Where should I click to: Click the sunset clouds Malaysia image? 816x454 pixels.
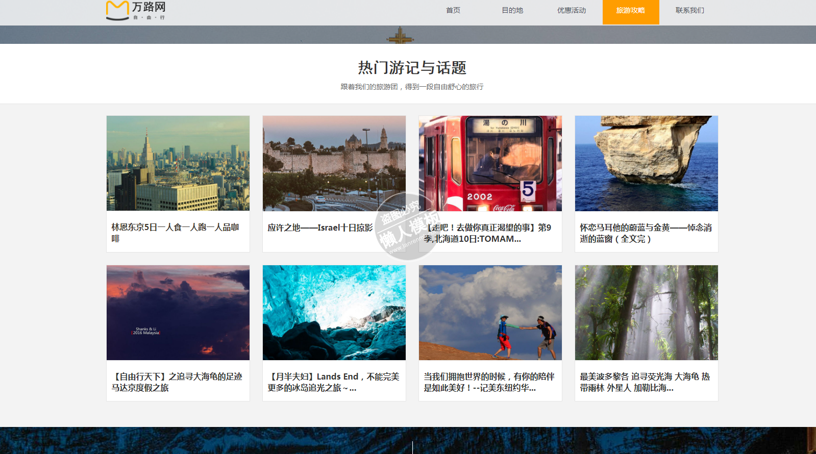[178, 313]
